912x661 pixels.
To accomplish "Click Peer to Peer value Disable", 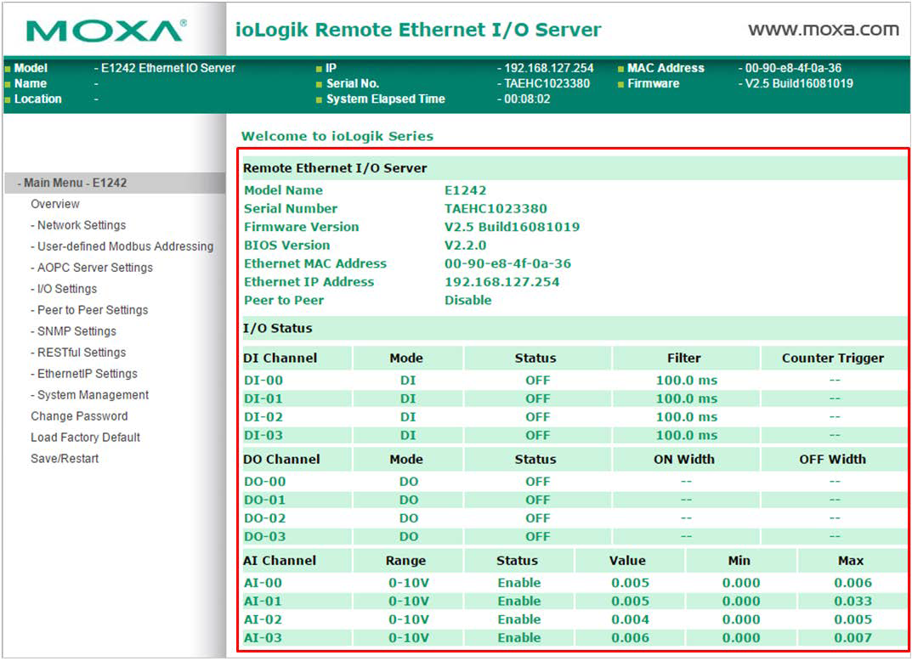I will [x=468, y=300].
